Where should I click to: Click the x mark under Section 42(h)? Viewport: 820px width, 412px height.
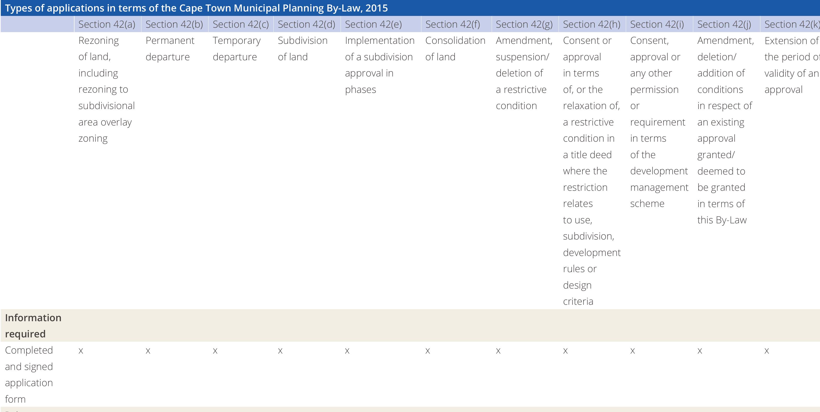565,351
